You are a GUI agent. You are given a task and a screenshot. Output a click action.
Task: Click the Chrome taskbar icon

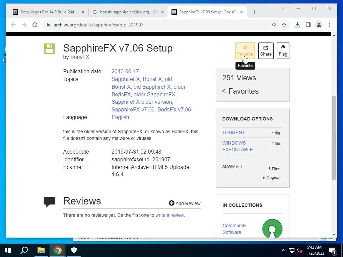[x=58, y=250]
